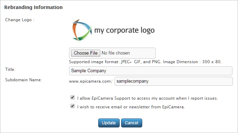Uncheck the EpiCamera Support access checkbox

pos(73,97)
